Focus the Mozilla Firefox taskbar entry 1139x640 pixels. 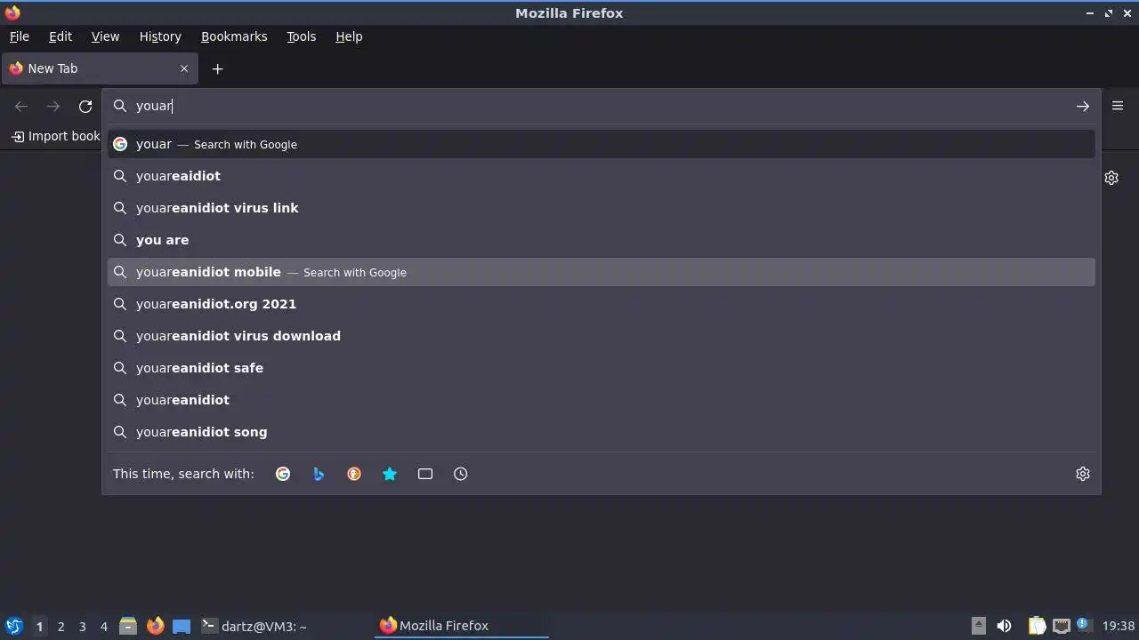[x=463, y=626]
